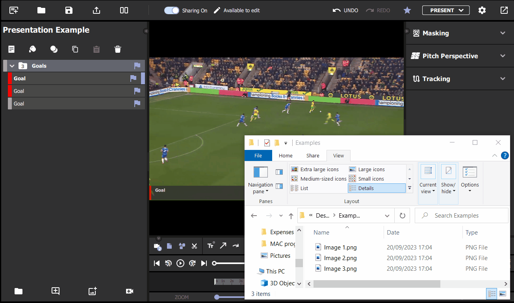The height and width of the screenshot is (303, 514).
Task: Collapse the Goals group in the playlist
Action: pyautogui.click(x=12, y=66)
